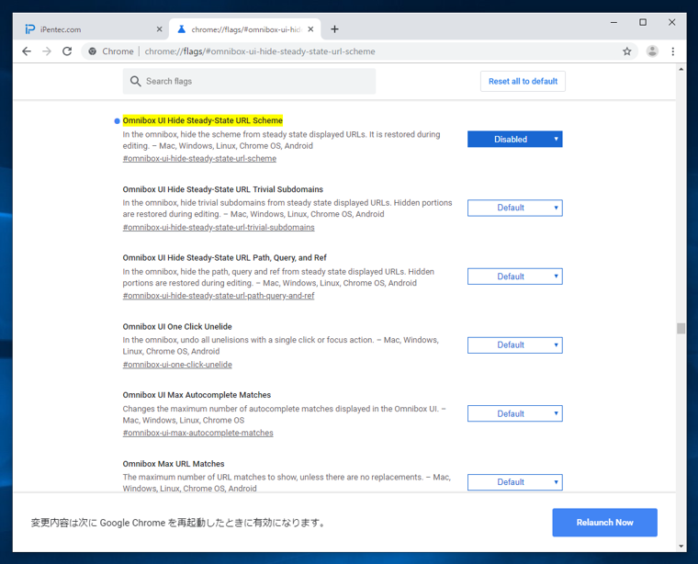Open the profile avatar menu
This screenshot has height=564, width=698.
pyautogui.click(x=652, y=51)
